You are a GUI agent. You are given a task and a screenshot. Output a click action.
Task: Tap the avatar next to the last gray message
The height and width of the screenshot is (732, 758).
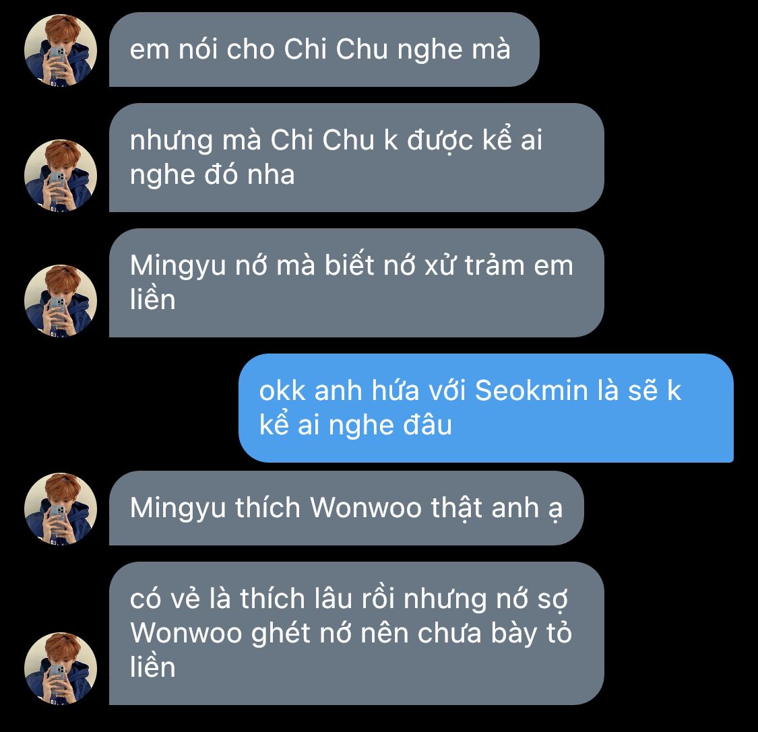pos(61,668)
